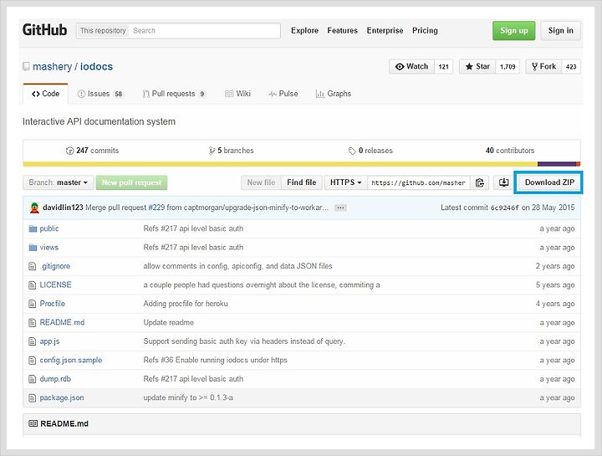
Task: Click the Find file button
Action: [301, 182]
